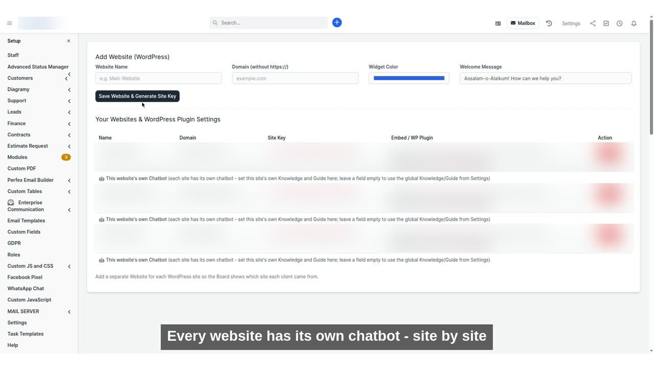Image resolution: width=654 pixels, height=368 pixels.
Task: Expand the Leads submenu chevron
Action: 69,112
